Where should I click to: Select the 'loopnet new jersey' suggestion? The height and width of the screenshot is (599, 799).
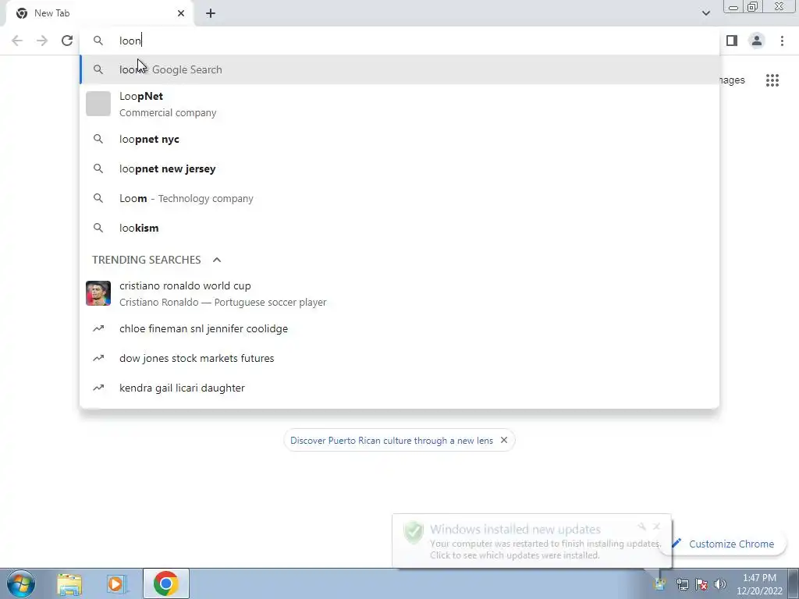coord(399,168)
